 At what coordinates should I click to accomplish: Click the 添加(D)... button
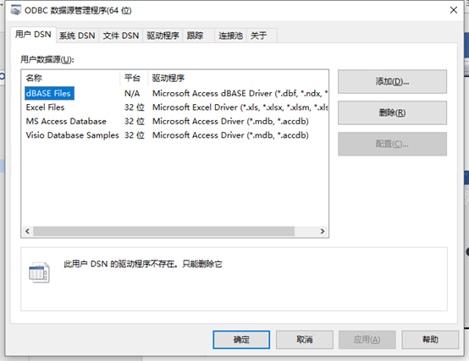pyautogui.click(x=392, y=81)
